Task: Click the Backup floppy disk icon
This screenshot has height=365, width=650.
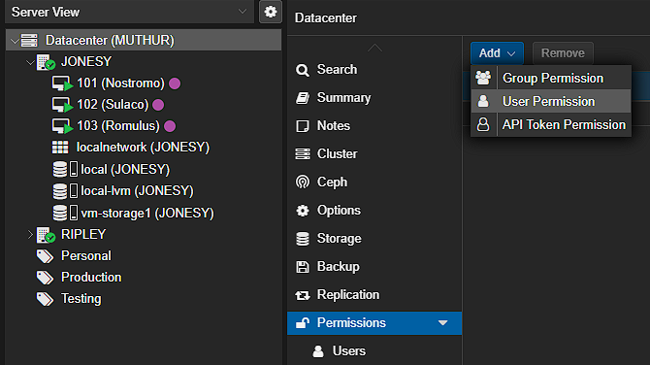Action: [302, 267]
